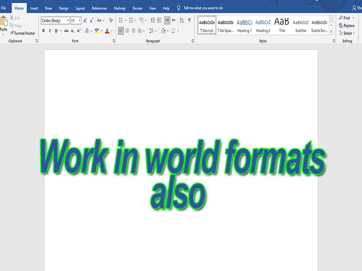Apply paragraph shading paint bucket
Image resolution: width=362 pixels, height=271 pixels.
(163, 31)
